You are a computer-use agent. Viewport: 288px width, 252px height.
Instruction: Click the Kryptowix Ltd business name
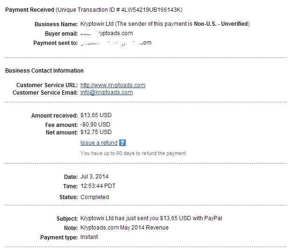pos(97,24)
